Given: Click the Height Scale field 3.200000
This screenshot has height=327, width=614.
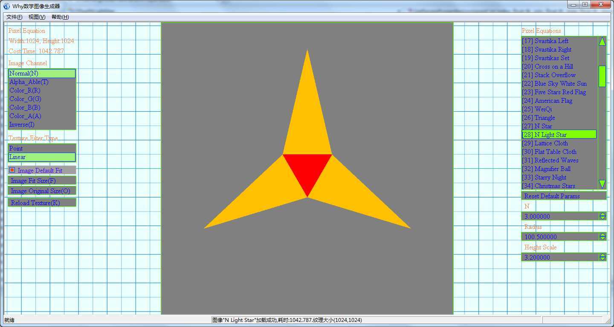Looking at the screenshot, I should [x=560, y=257].
